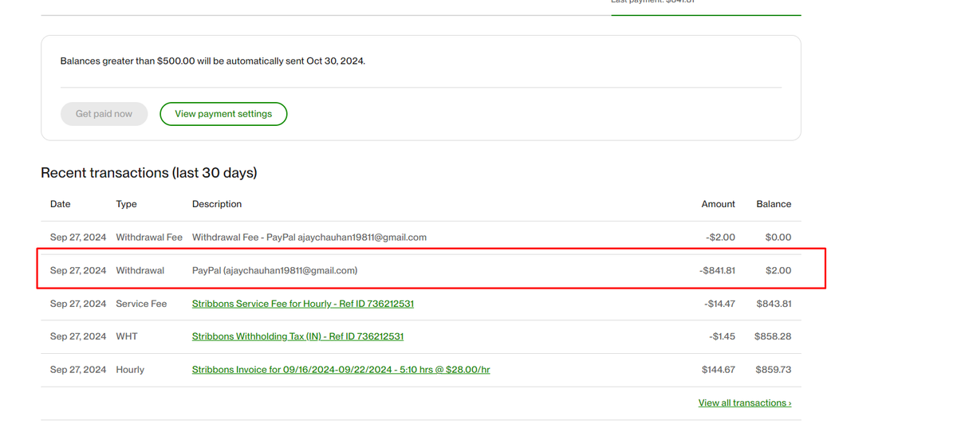
Task: Click the -$1.45 amount cell
Action: point(722,336)
